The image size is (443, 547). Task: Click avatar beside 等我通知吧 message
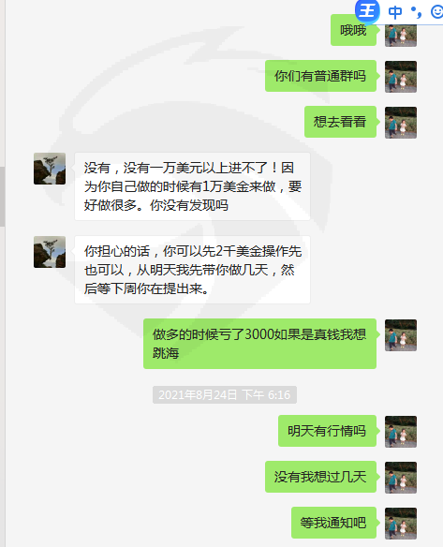401,524
